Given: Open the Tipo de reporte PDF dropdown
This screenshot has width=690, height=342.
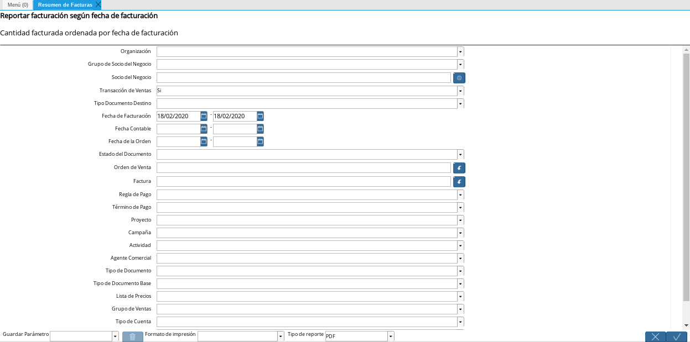Looking at the screenshot, I should [x=391, y=336].
